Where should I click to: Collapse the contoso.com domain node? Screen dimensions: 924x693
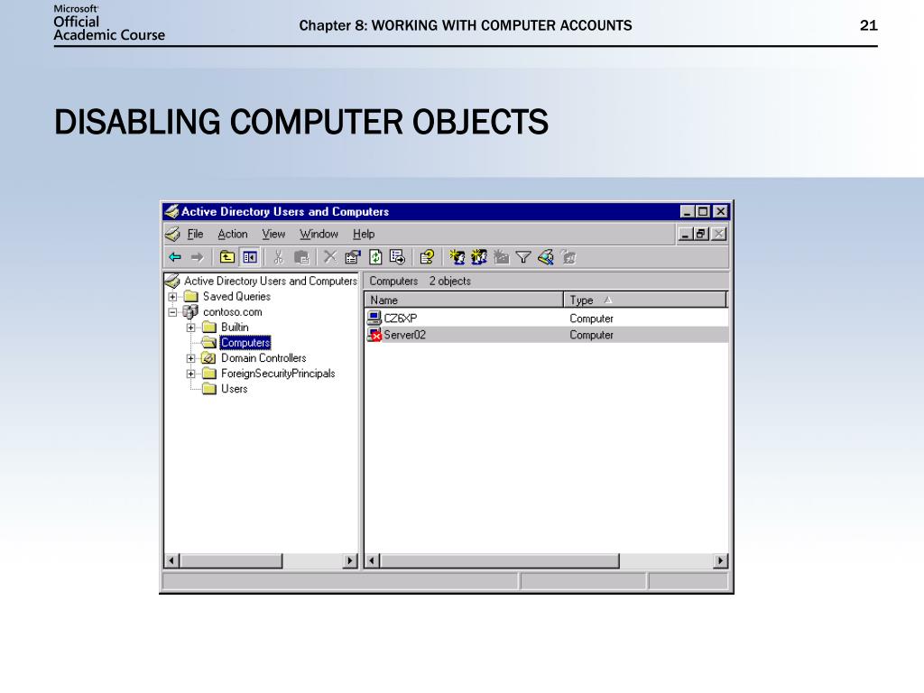point(172,312)
